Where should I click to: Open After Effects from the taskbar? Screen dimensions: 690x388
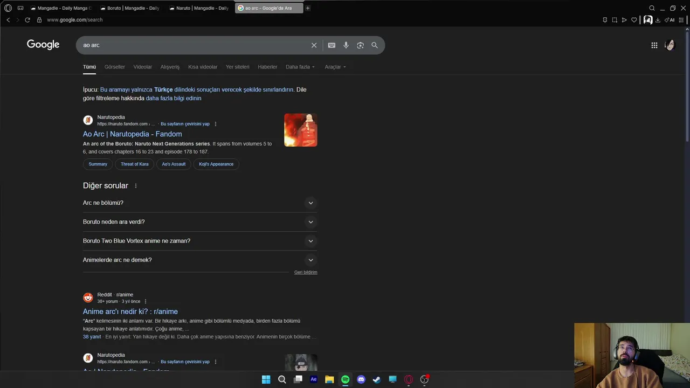tap(314, 379)
